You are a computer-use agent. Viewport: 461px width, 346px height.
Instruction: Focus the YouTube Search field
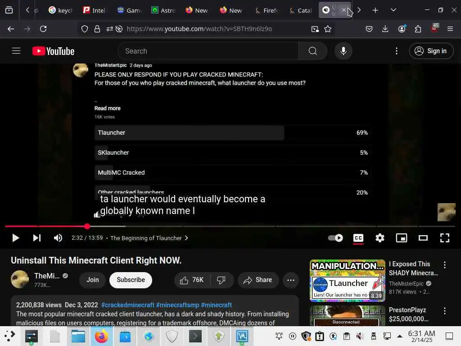pyautogui.click(x=208, y=51)
